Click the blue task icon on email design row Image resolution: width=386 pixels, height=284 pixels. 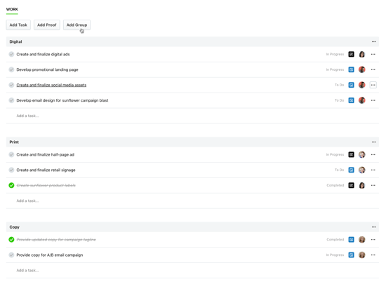(x=352, y=100)
